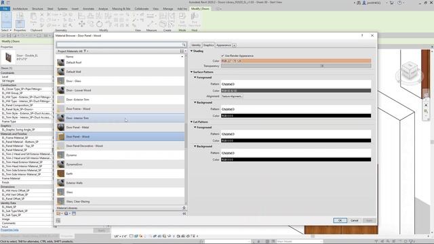Click the Name column header in material list
Viewport: 434px width, 244px height.
tap(70, 56)
